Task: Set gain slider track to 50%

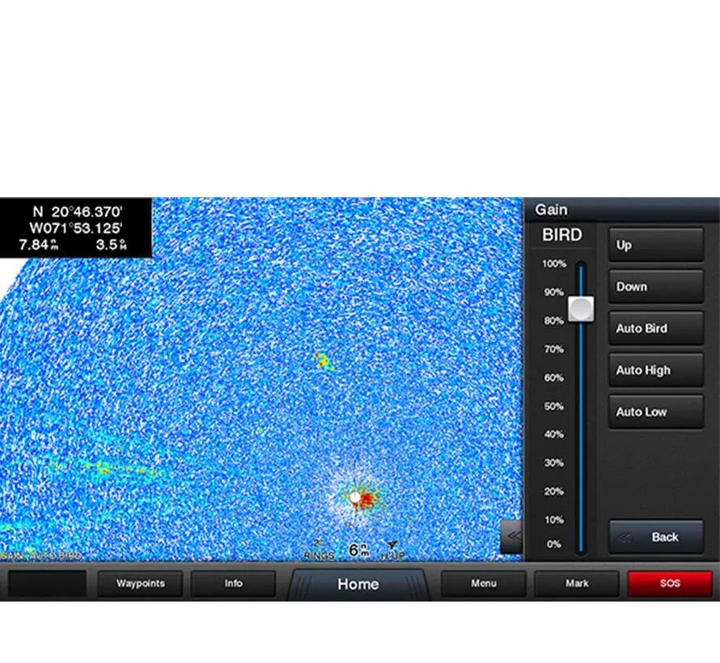Action: 581,407
